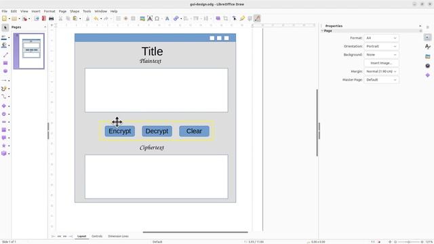
Task: Click the Paste icon
Action: coord(75,18)
